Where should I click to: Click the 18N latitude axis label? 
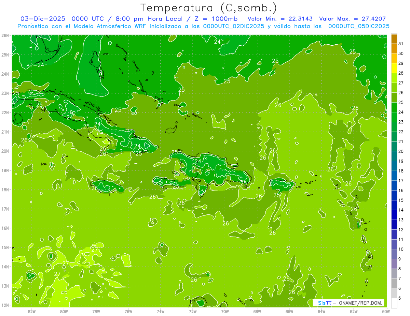[5, 190]
